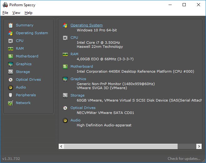Select Motherboard label in the sidebar
Image resolution: width=206 pixels, height=163 pixels.
[x=27, y=56]
